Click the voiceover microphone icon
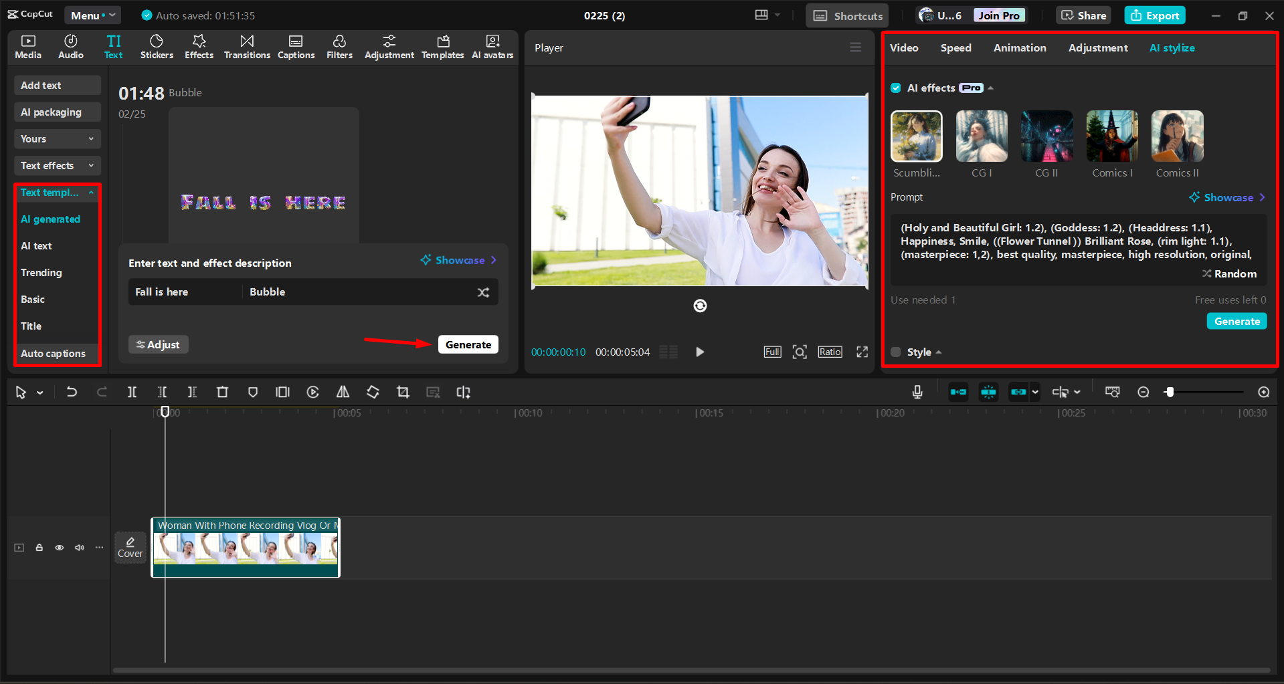The height and width of the screenshot is (684, 1284). coord(917,392)
